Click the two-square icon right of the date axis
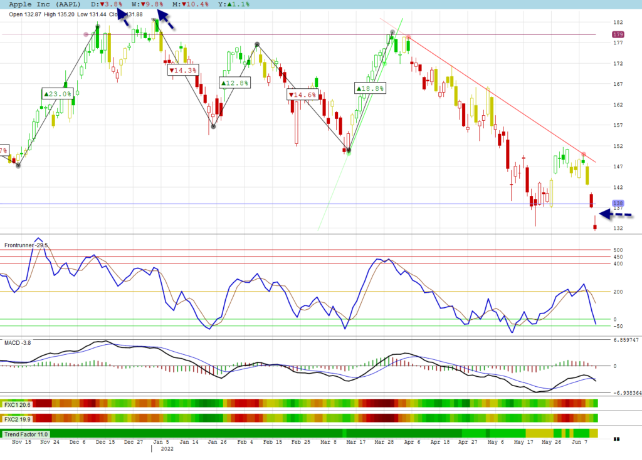Screen dimensions: 642x460 coord(617,439)
